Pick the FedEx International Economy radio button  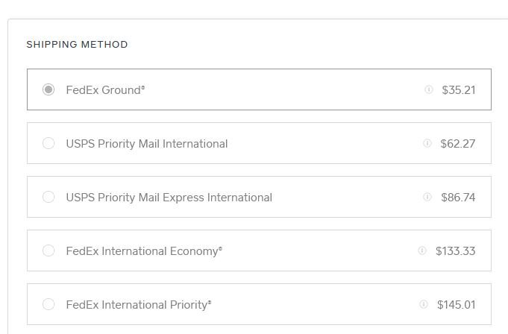[48, 250]
